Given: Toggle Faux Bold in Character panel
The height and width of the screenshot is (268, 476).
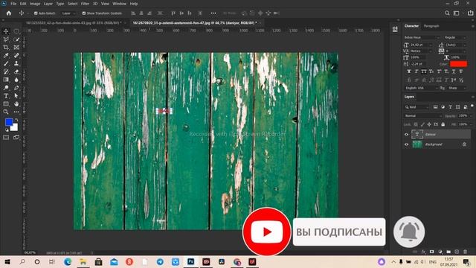Looking at the screenshot, I should point(409,71).
